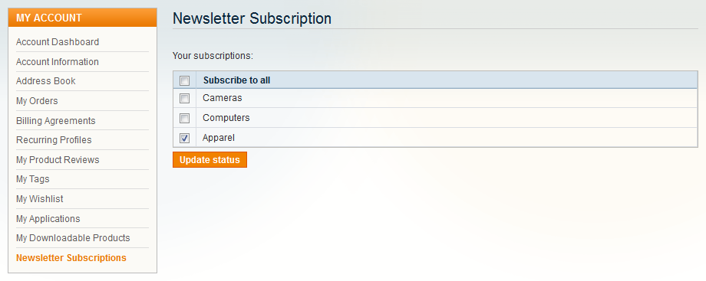Image resolution: width=706 pixels, height=281 pixels.
Task: Open My Wishlist page
Action: pyautogui.click(x=40, y=199)
